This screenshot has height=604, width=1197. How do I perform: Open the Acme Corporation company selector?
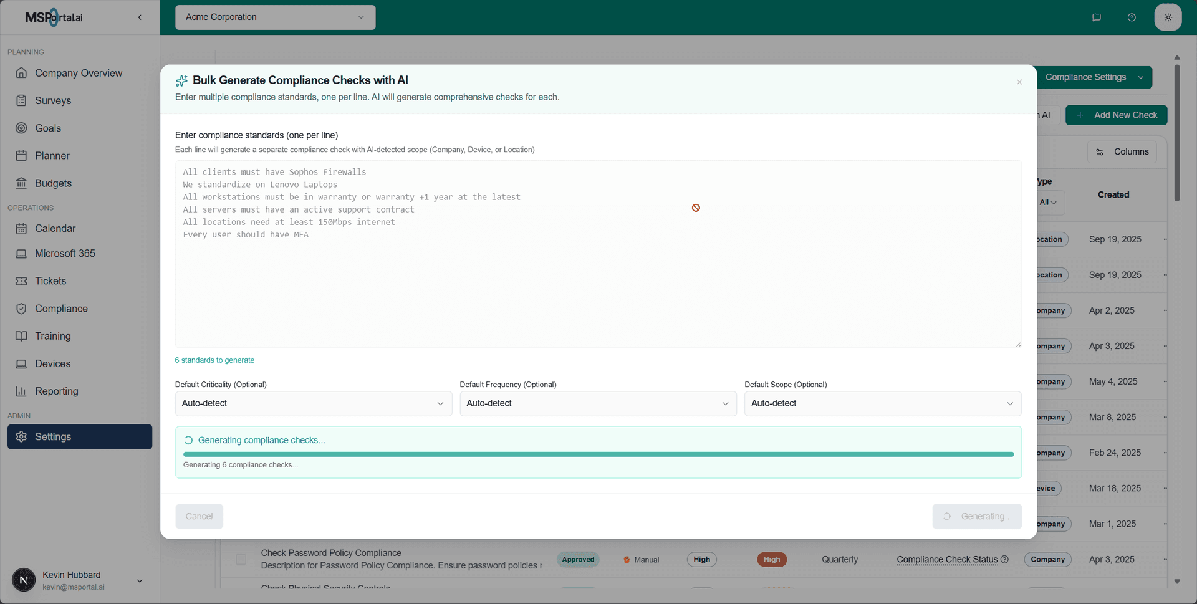(x=275, y=17)
